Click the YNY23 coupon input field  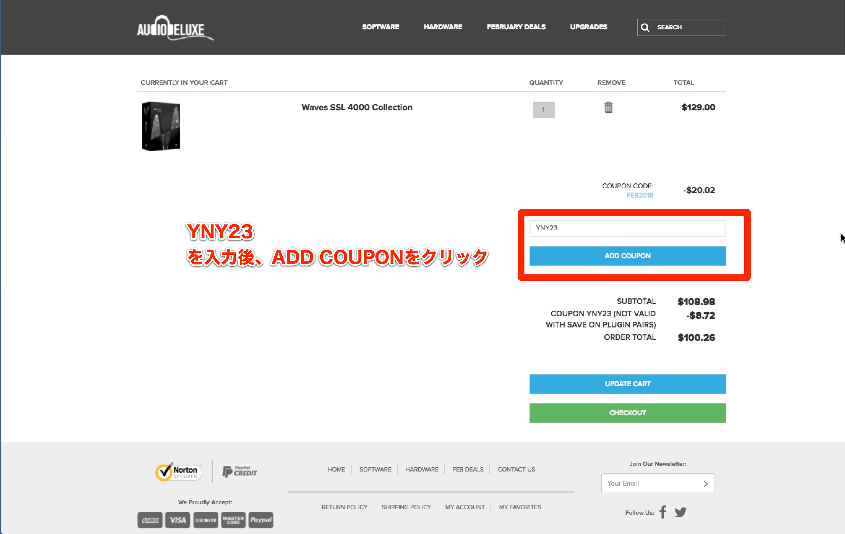[627, 228]
